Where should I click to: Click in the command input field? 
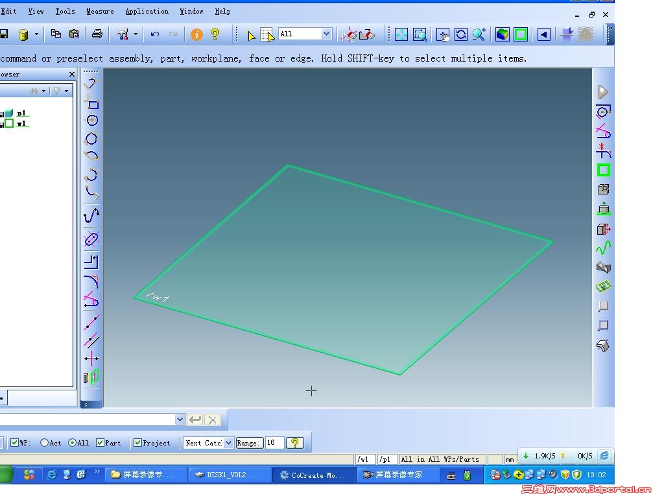88,420
